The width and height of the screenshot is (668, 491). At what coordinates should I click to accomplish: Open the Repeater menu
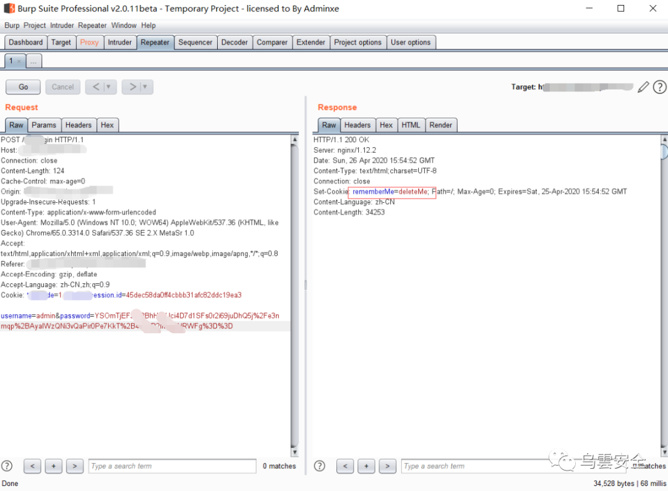[92, 25]
